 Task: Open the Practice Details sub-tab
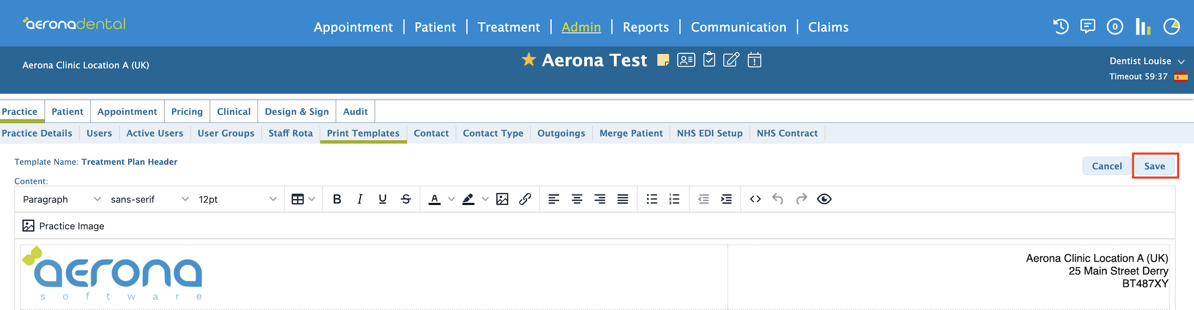37,133
